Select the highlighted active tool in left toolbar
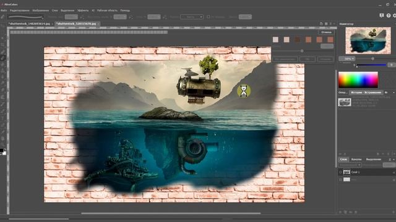This screenshot has height=222, width=396. click(2, 58)
